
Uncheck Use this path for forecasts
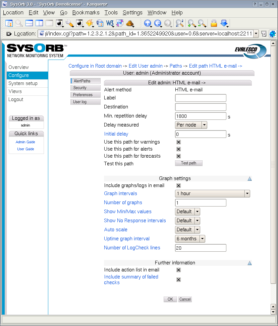click(178, 156)
